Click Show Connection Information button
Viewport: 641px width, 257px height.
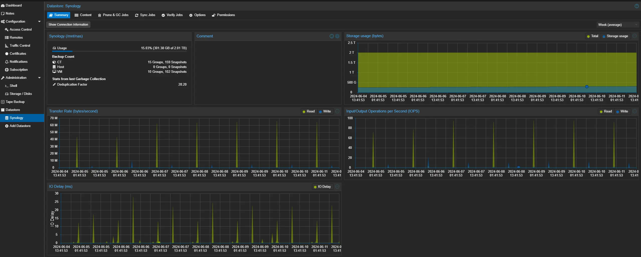[68, 25]
